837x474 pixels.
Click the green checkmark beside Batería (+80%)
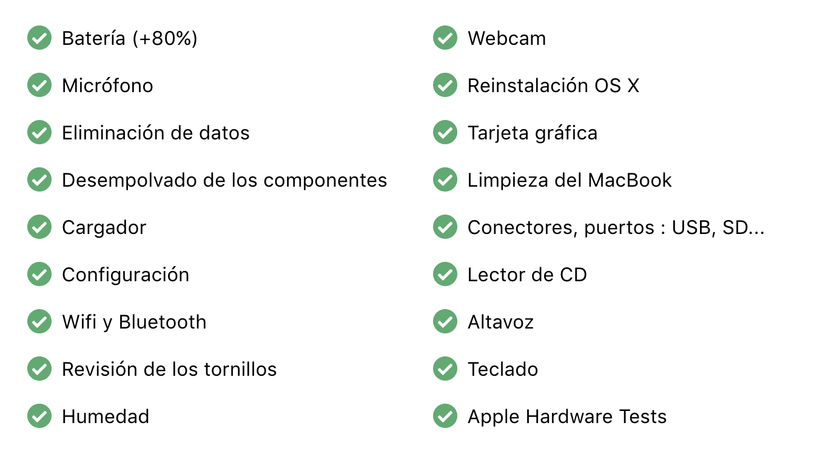point(39,38)
